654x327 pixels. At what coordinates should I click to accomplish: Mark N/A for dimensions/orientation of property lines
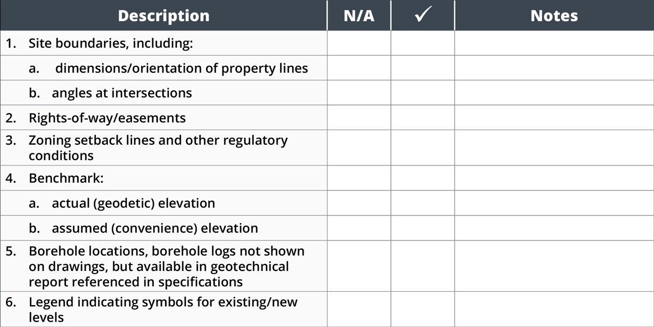click(359, 69)
